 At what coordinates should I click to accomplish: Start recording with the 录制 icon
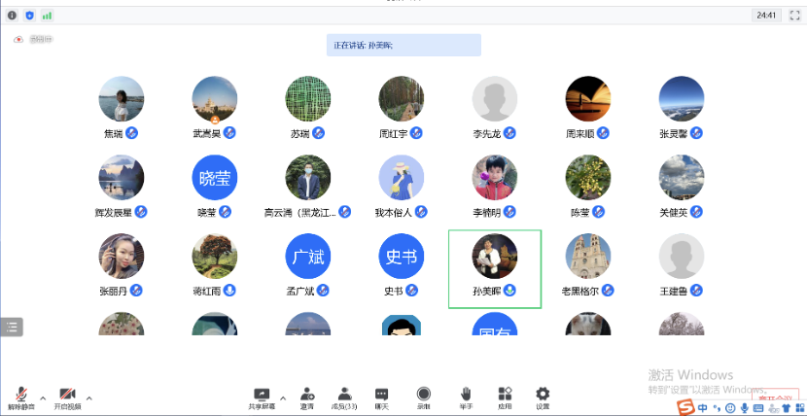pyautogui.click(x=423, y=394)
